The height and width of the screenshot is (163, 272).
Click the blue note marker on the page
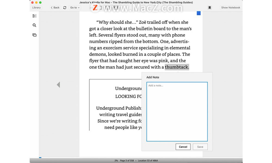coord(199,13)
